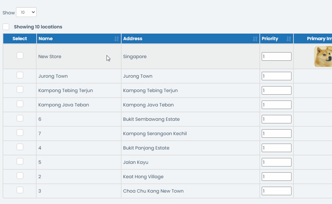Select checkbox for Bukit Sembawang Estate row

click(x=20, y=118)
